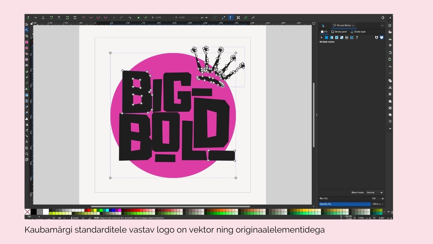
Task: Toggle fill rule evenodd button
Action: click(x=376, y=38)
